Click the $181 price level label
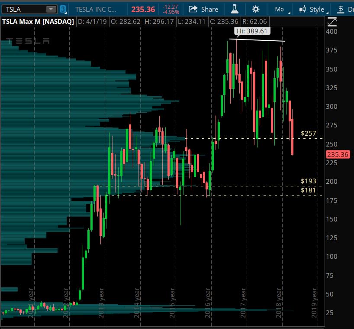This screenshot has height=329, width=354. tap(309, 190)
